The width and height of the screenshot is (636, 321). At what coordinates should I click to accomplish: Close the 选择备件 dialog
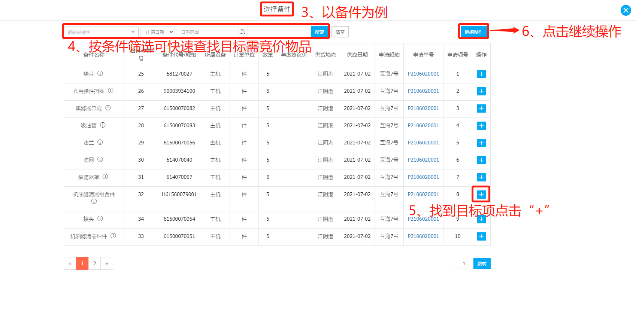click(x=626, y=10)
